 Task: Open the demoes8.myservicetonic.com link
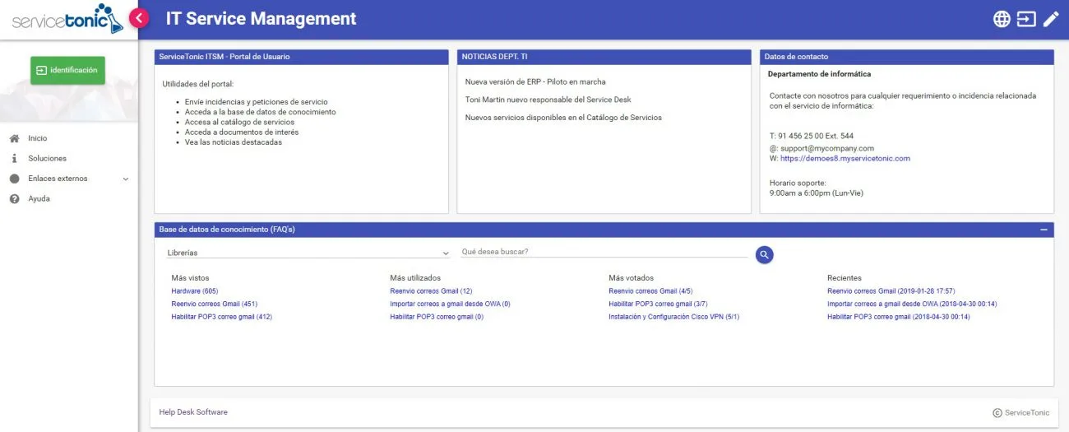[x=845, y=158]
